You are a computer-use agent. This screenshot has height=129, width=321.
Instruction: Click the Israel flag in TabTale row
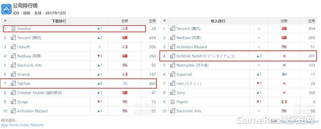[125, 84]
